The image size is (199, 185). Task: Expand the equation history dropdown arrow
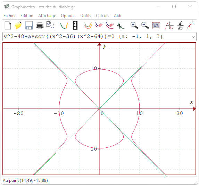pos(193,37)
